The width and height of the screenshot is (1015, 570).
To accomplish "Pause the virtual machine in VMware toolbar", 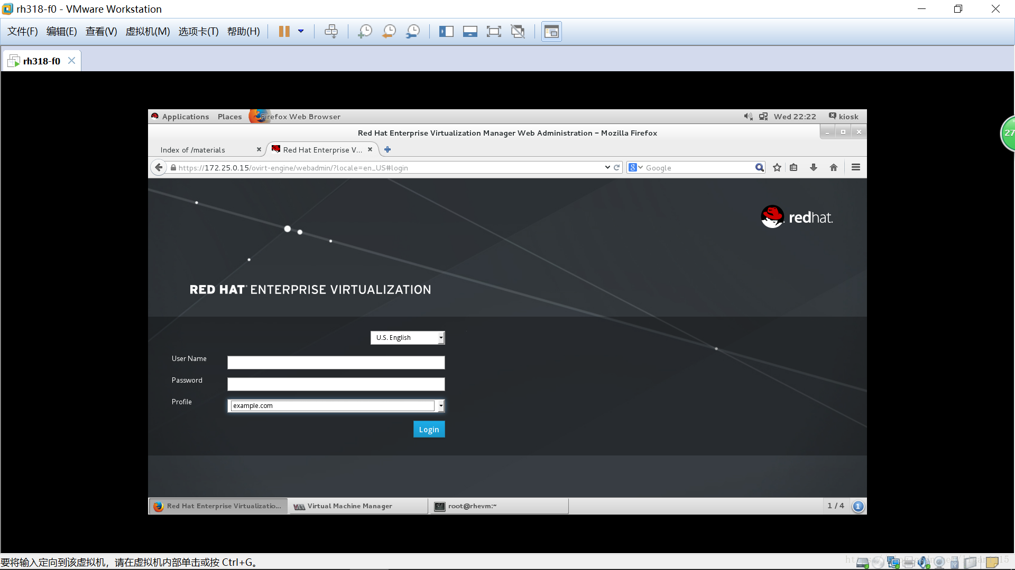I will tap(284, 32).
